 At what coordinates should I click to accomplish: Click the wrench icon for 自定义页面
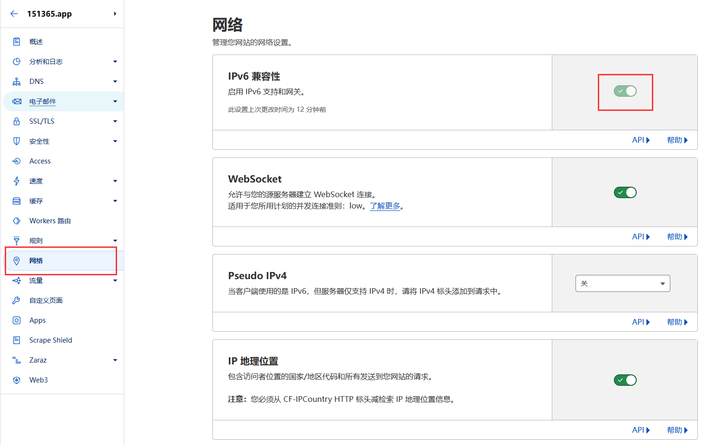point(17,300)
